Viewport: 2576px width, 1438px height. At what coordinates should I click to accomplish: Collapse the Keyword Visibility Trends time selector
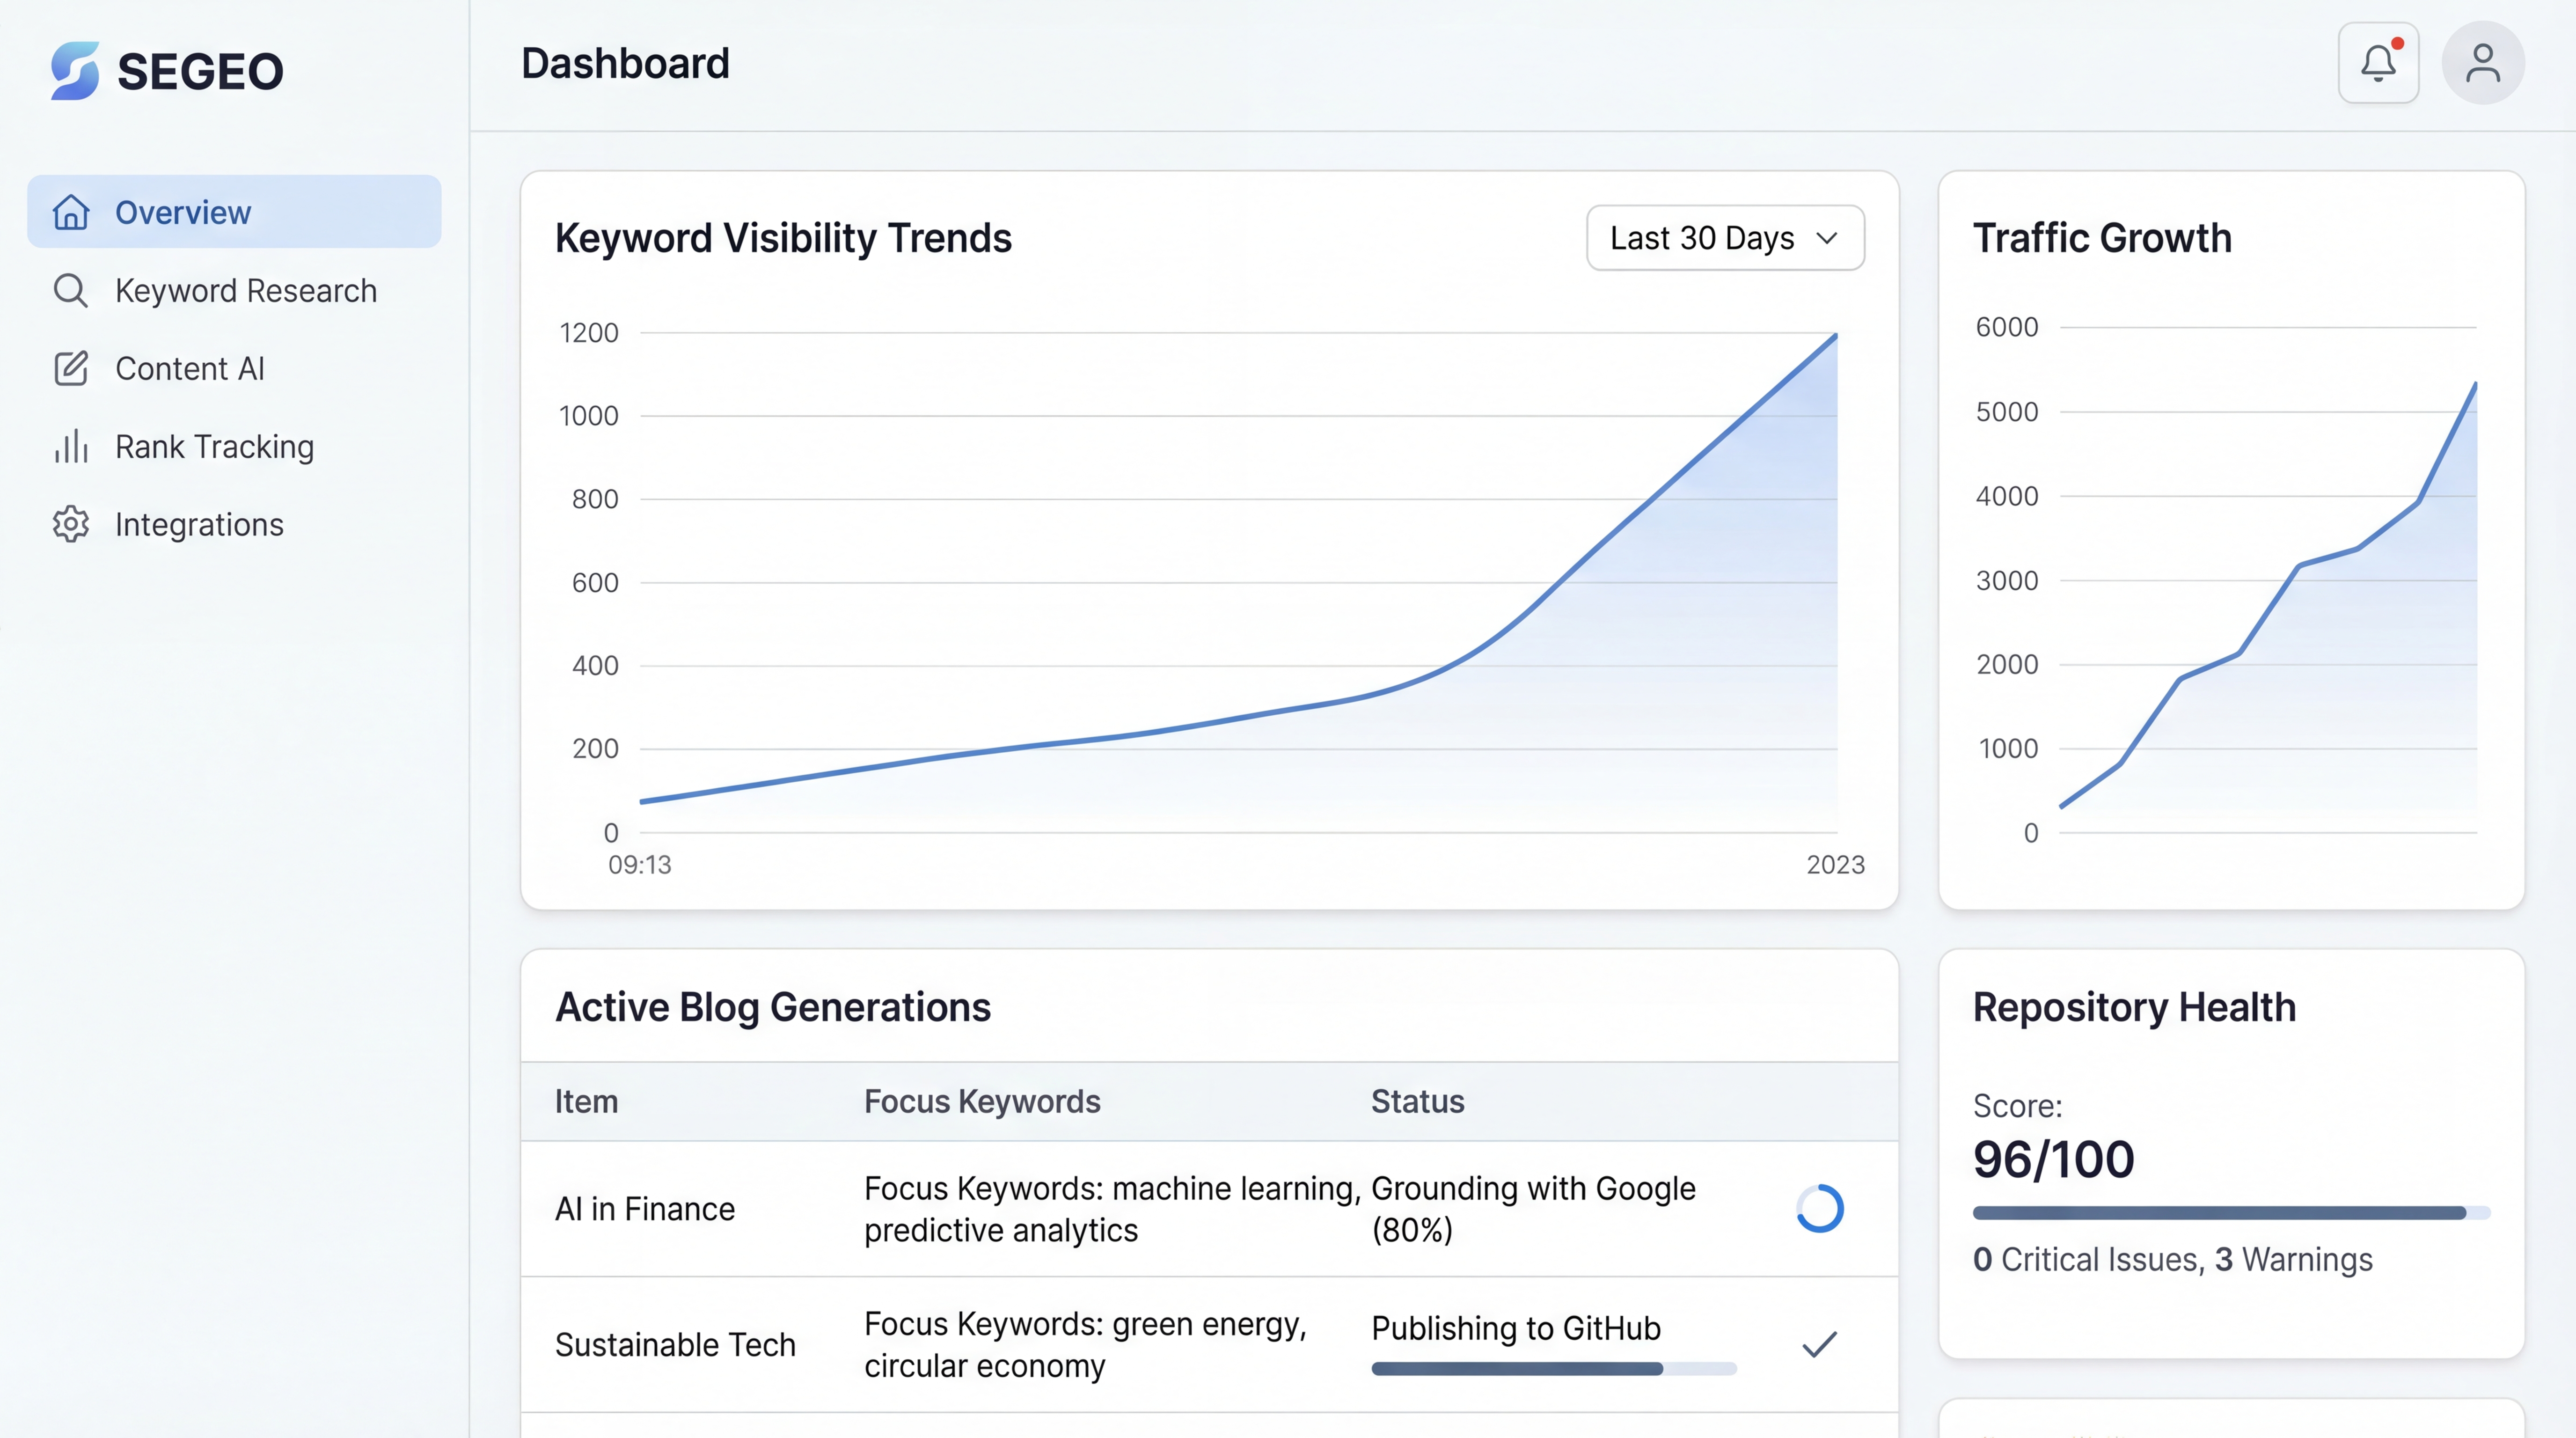(1725, 238)
